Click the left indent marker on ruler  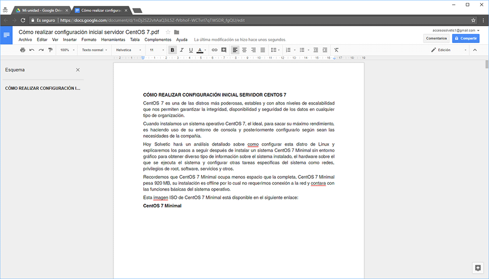click(143, 58)
